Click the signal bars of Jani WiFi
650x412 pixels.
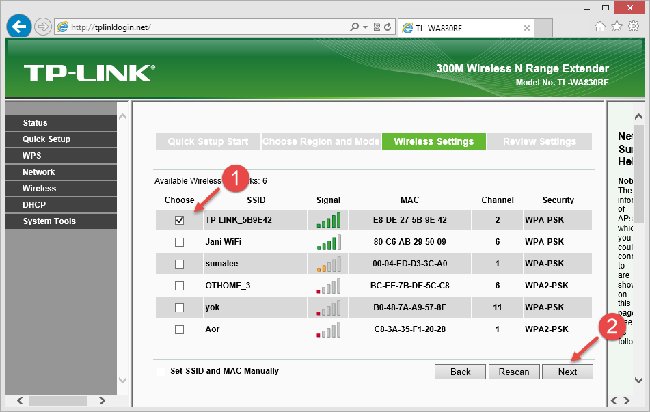point(328,242)
